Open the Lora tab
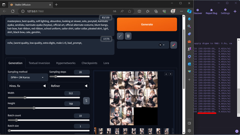This screenshot has height=135, width=240. pos(106,63)
